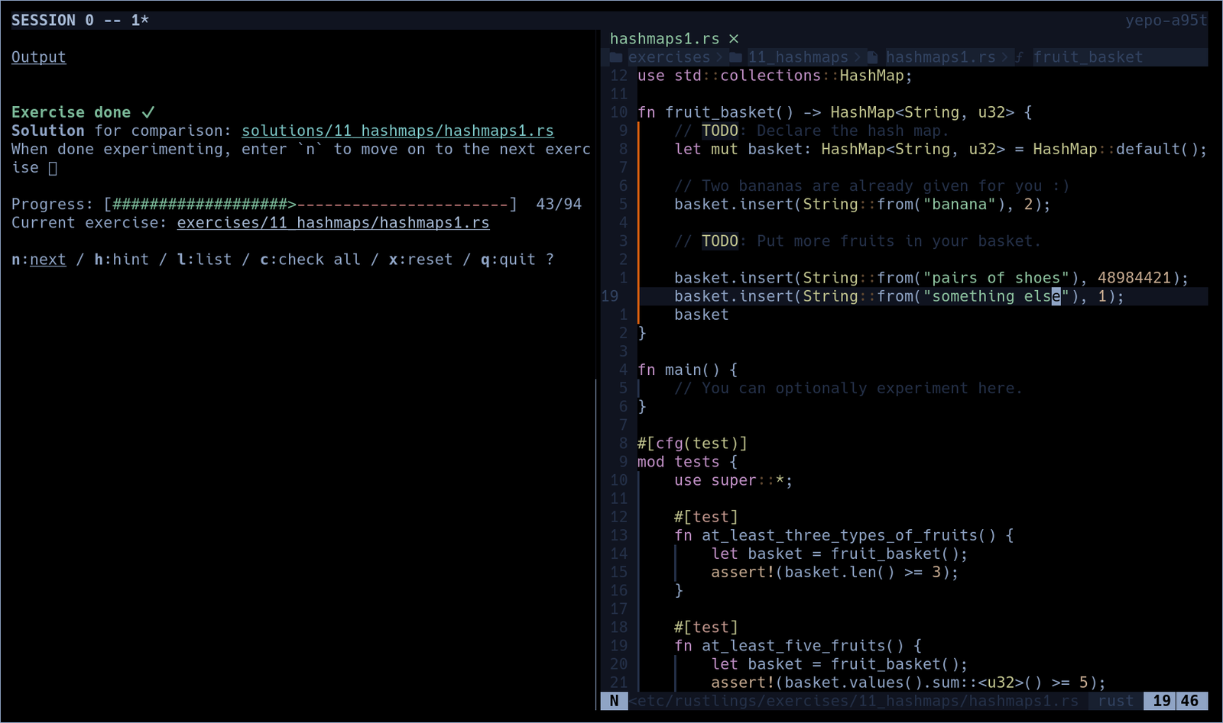Image resolution: width=1223 pixels, height=723 pixels.
Task: Click the Output heading in terminal pane
Action: [x=38, y=57]
